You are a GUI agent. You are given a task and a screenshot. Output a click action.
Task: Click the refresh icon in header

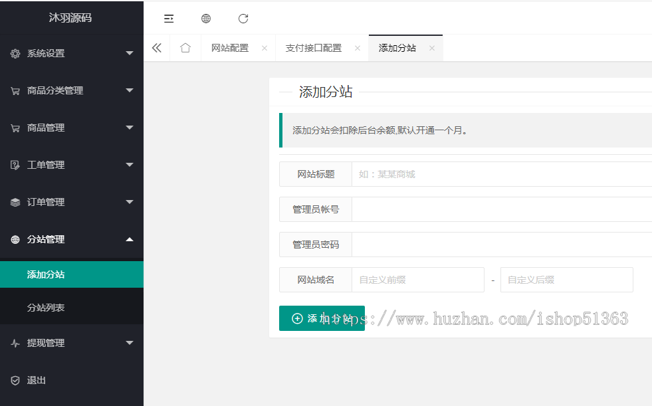point(243,19)
